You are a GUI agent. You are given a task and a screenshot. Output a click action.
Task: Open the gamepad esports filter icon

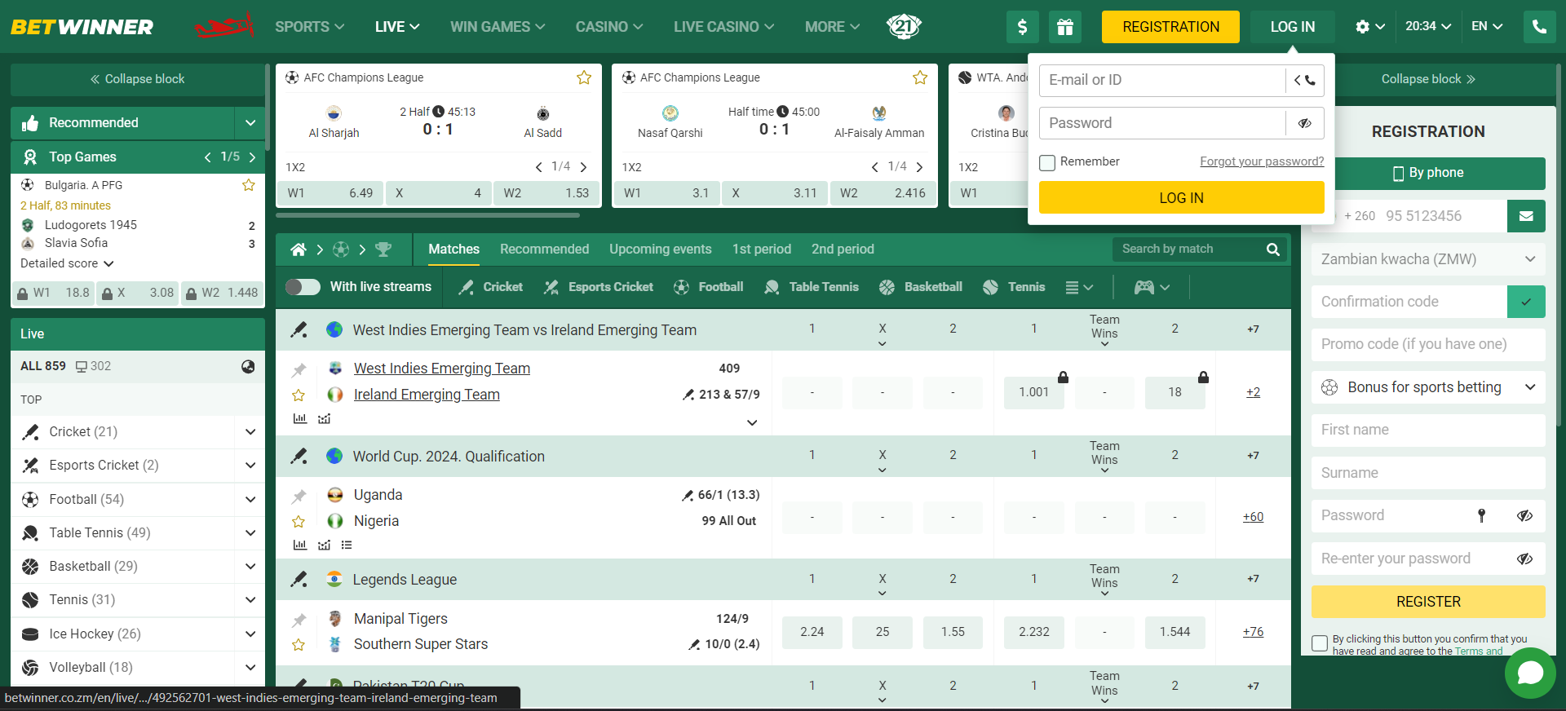coord(1144,287)
